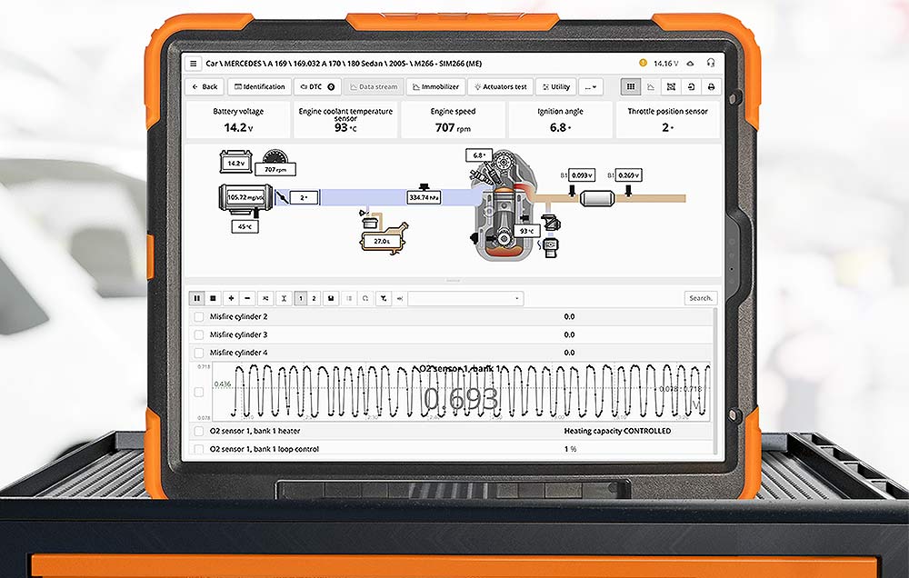Click the Search button
This screenshot has height=578, width=909.
(x=699, y=298)
